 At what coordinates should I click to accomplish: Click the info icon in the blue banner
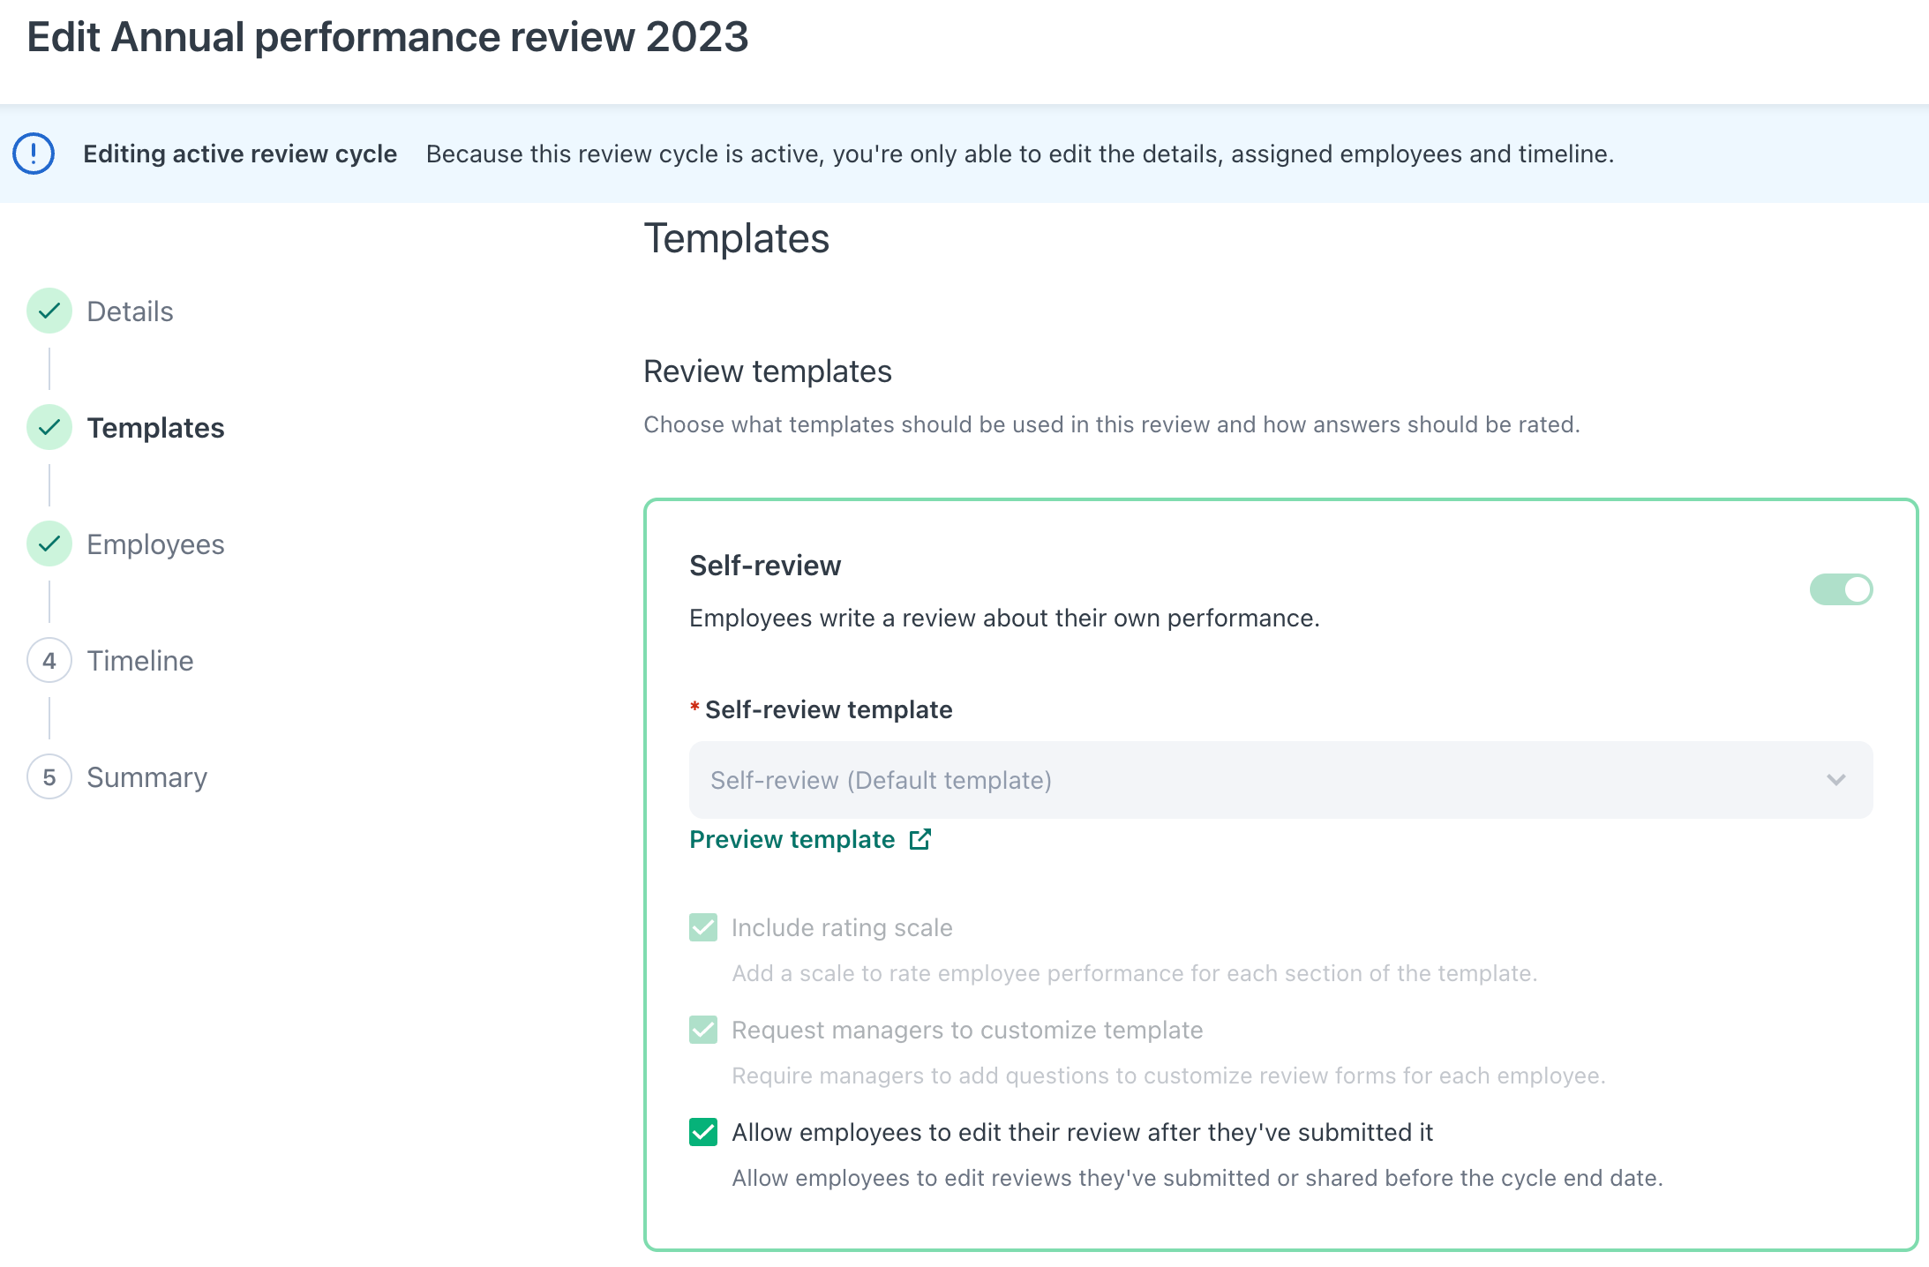[x=33, y=153]
